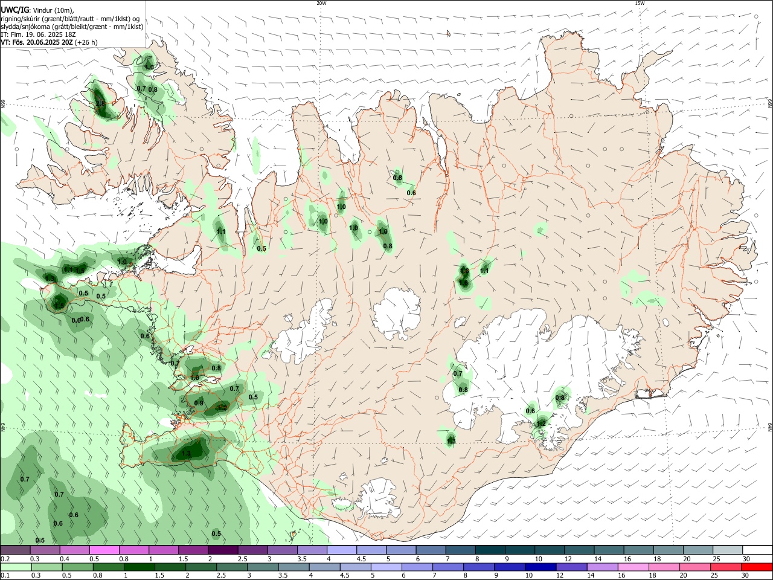Click the 'rigning/skúrir (grænt/blátt/rautt' legend line

coord(71,19)
